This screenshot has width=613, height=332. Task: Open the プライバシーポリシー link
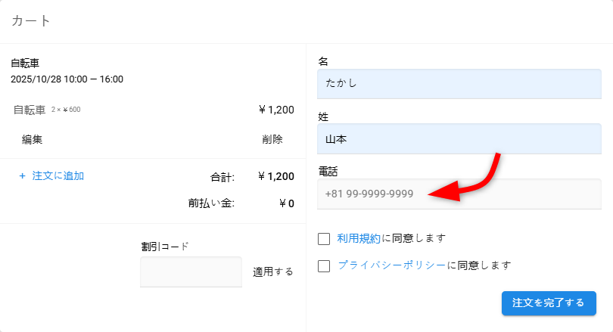click(391, 265)
